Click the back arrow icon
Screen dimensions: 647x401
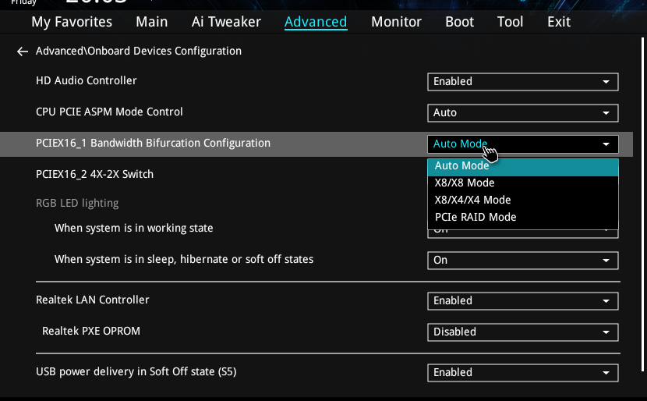pyautogui.click(x=22, y=51)
